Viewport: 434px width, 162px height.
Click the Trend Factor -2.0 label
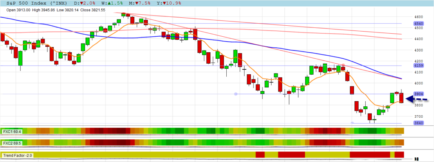pos(18,155)
